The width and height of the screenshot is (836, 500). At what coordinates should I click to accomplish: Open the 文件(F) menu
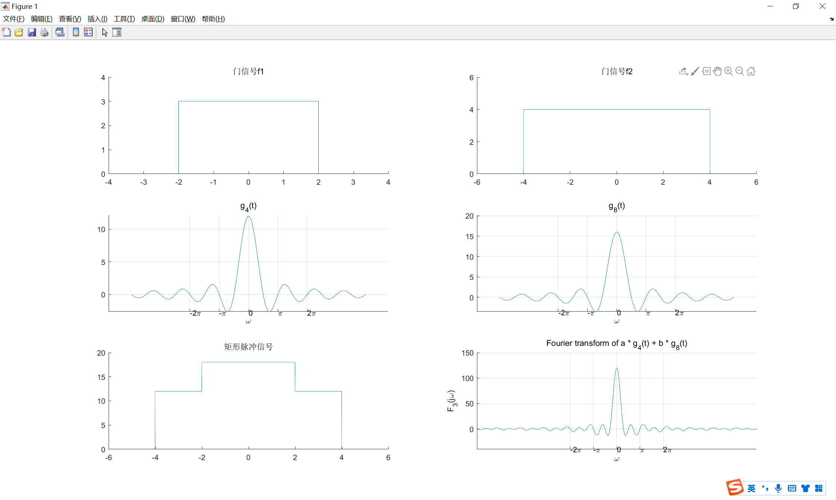14,19
